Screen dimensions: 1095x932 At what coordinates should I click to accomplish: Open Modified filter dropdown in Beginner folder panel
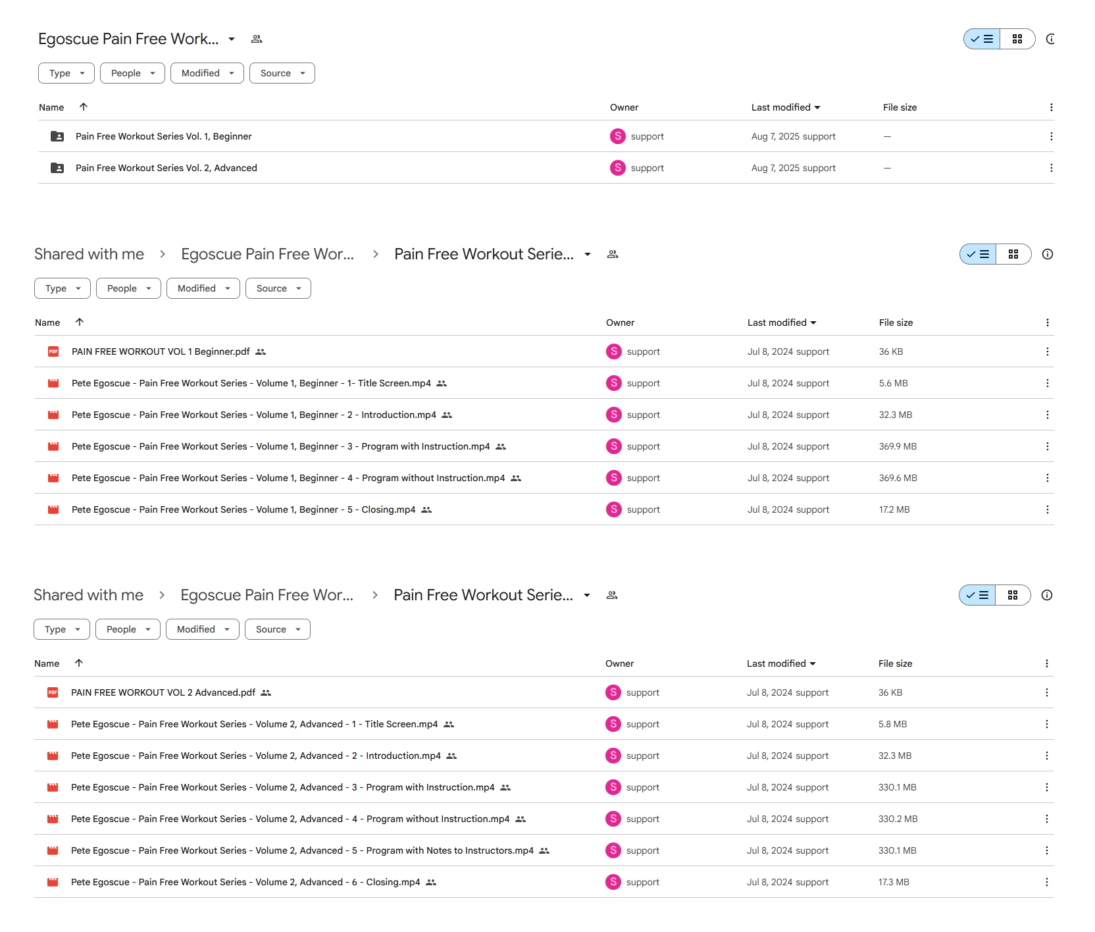[x=203, y=288]
